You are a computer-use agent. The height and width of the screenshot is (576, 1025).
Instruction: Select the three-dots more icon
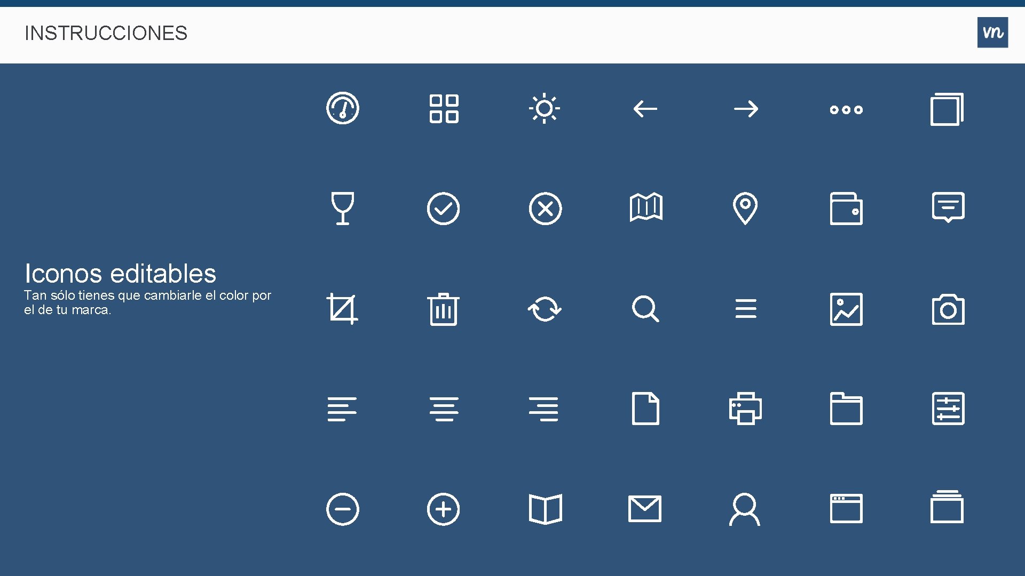tap(846, 110)
